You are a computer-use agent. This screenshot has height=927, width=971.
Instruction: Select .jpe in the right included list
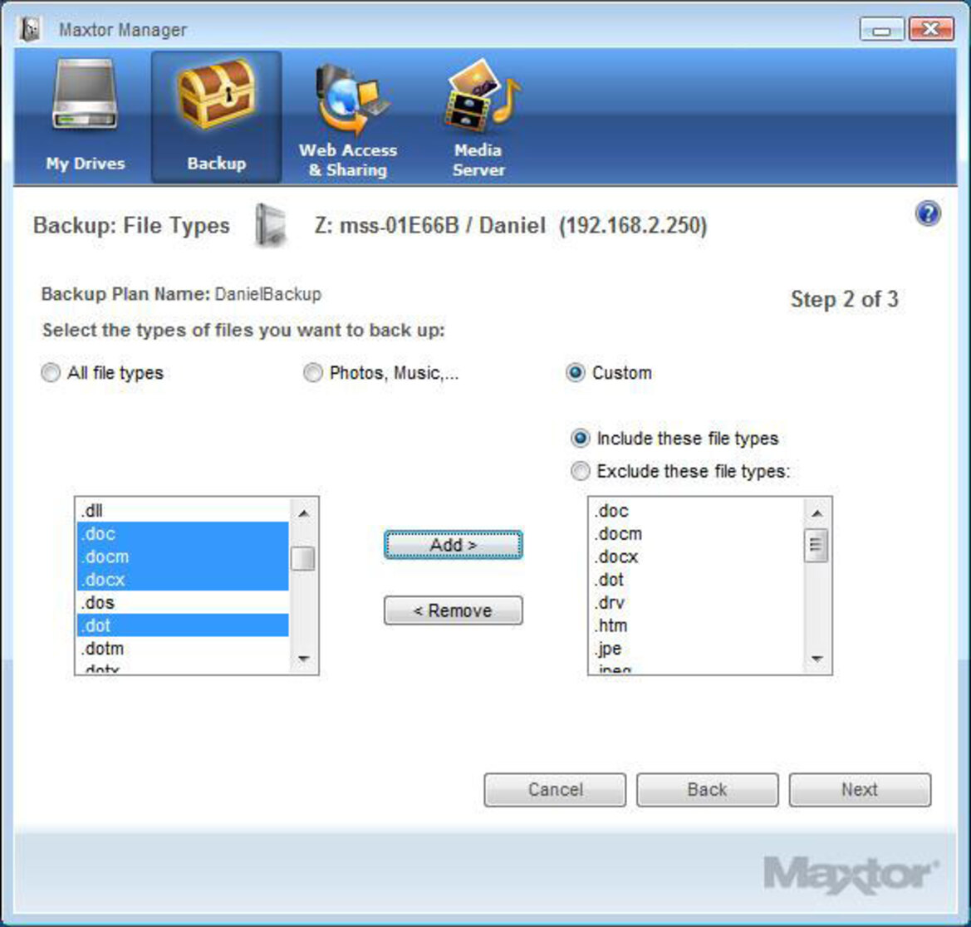pos(696,649)
